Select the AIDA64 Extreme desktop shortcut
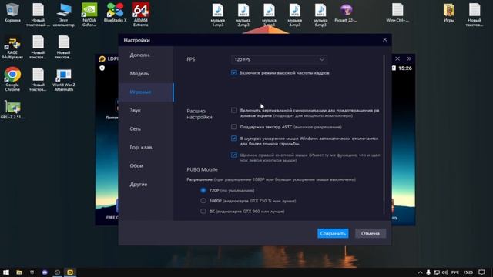This screenshot has height=277, width=493. pyautogui.click(x=140, y=15)
